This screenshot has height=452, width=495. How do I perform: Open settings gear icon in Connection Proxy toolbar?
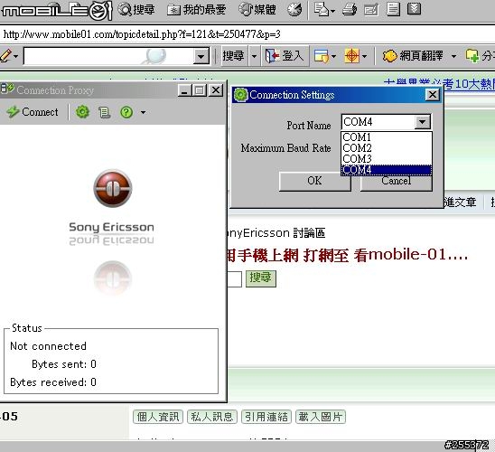[82, 112]
